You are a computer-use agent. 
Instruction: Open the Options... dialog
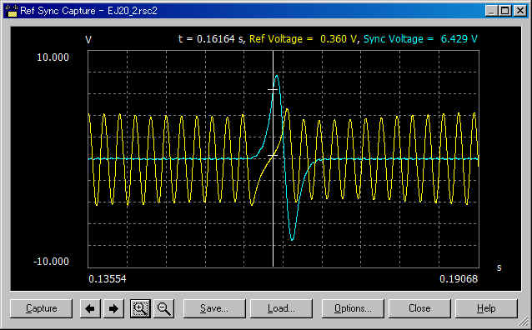(x=353, y=308)
